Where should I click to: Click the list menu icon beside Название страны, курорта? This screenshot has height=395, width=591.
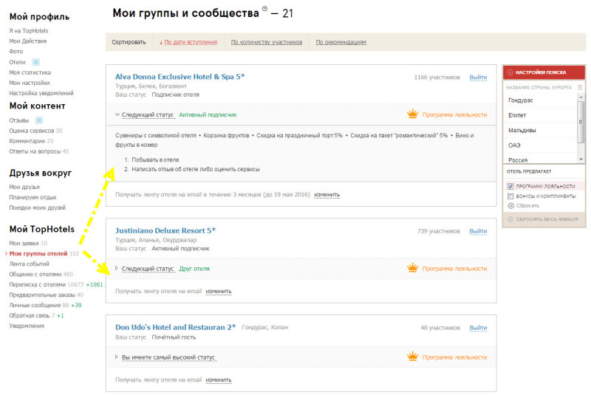[581, 87]
